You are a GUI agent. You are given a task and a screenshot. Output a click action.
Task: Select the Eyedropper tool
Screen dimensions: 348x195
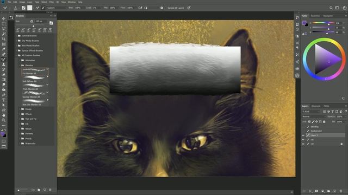[4, 49]
